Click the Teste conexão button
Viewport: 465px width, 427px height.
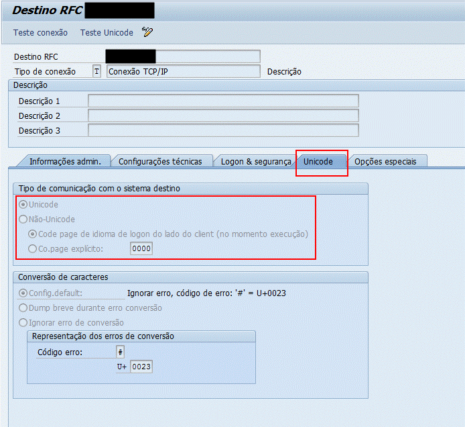click(40, 33)
